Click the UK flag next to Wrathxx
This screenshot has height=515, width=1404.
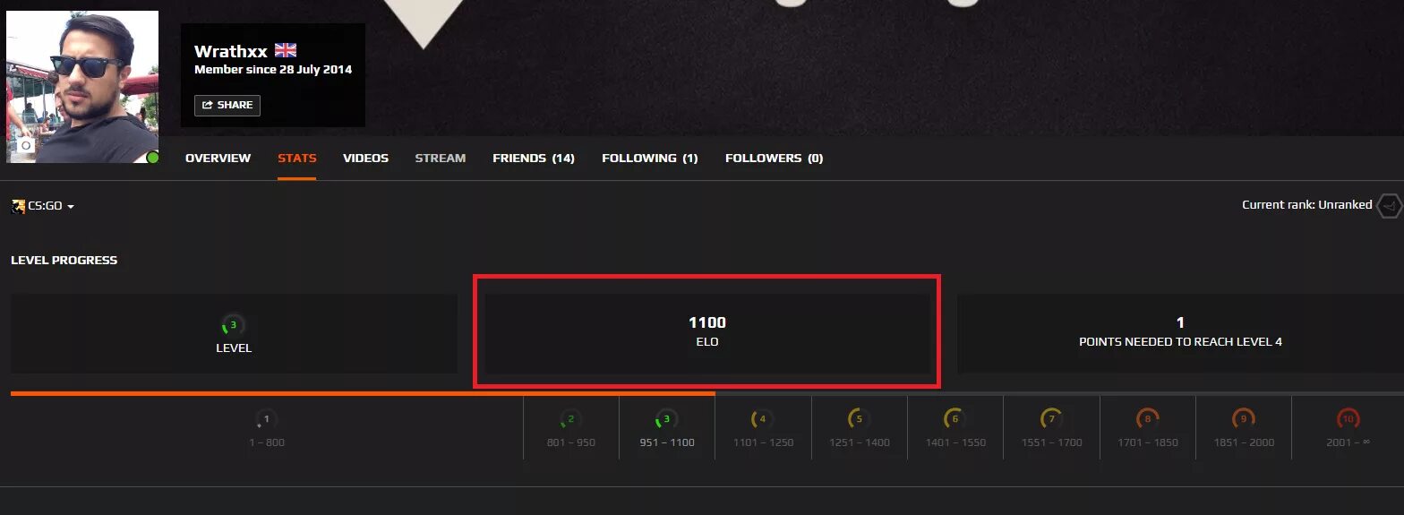click(285, 50)
